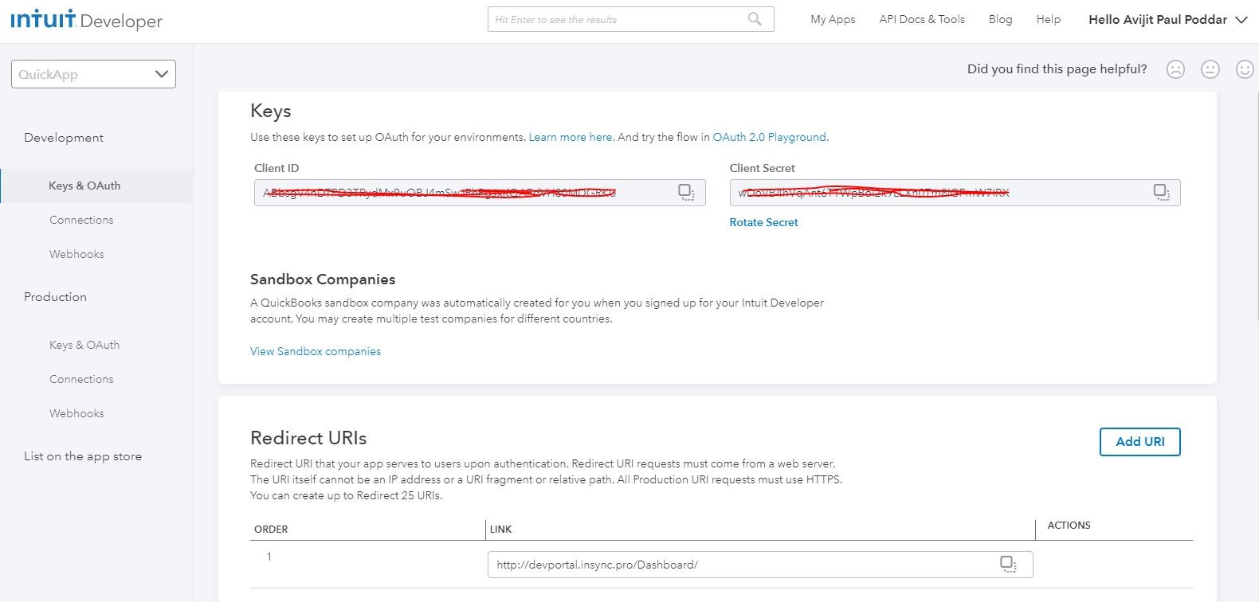
Task: Click the Add URI button
Action: 1139,442
